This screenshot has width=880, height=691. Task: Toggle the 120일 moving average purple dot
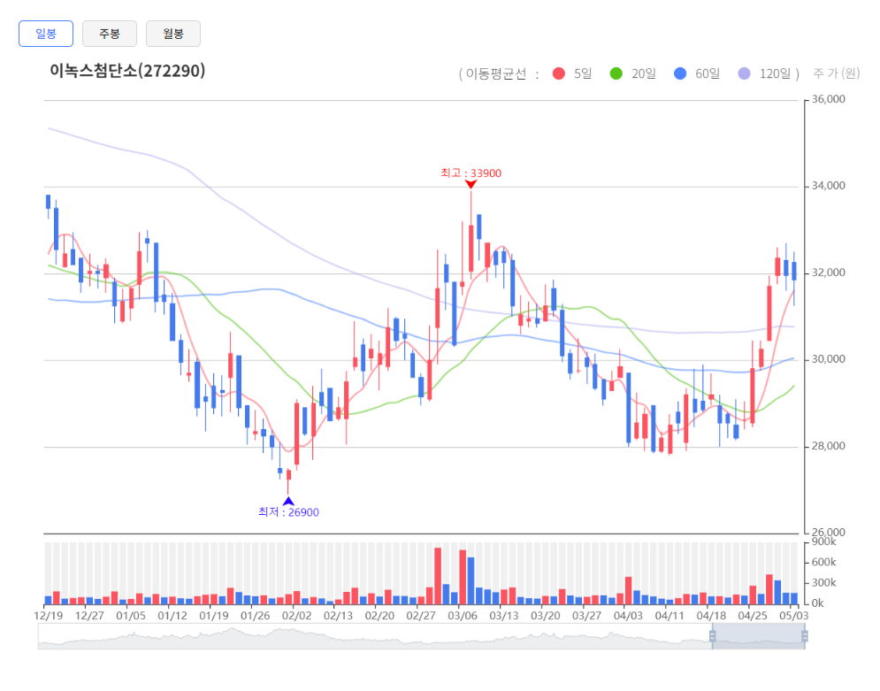(744, 73)
